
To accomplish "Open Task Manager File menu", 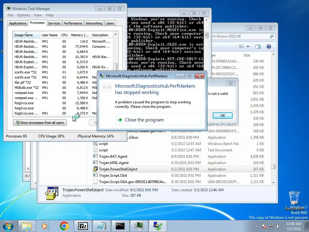I will [x=10, y=15].
